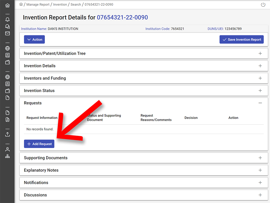
Task: Click the upload arrow icon in sidebar
Action: pos(7,134)
